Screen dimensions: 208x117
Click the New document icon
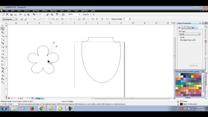click(x=3, y=14)
